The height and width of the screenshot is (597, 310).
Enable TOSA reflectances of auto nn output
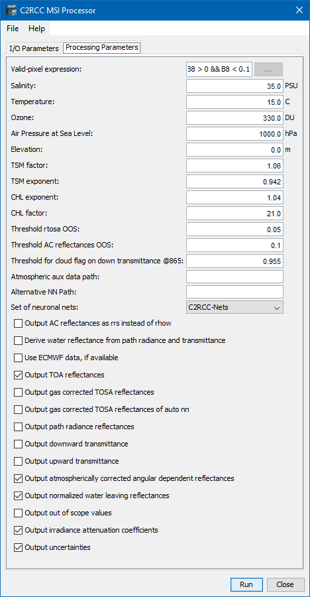point(18,410)
